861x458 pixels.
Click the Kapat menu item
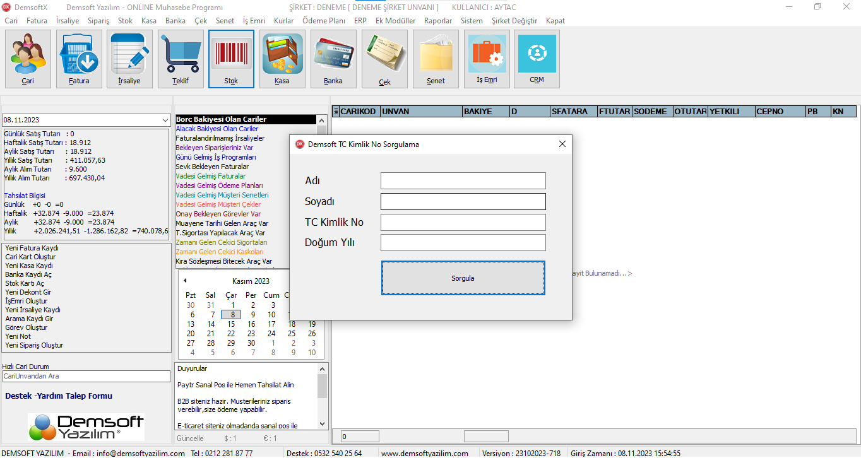pyautogui.click(x=555, y=21)
